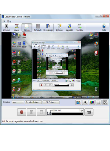Click the Debut app icon in title bar

(3, 17)
